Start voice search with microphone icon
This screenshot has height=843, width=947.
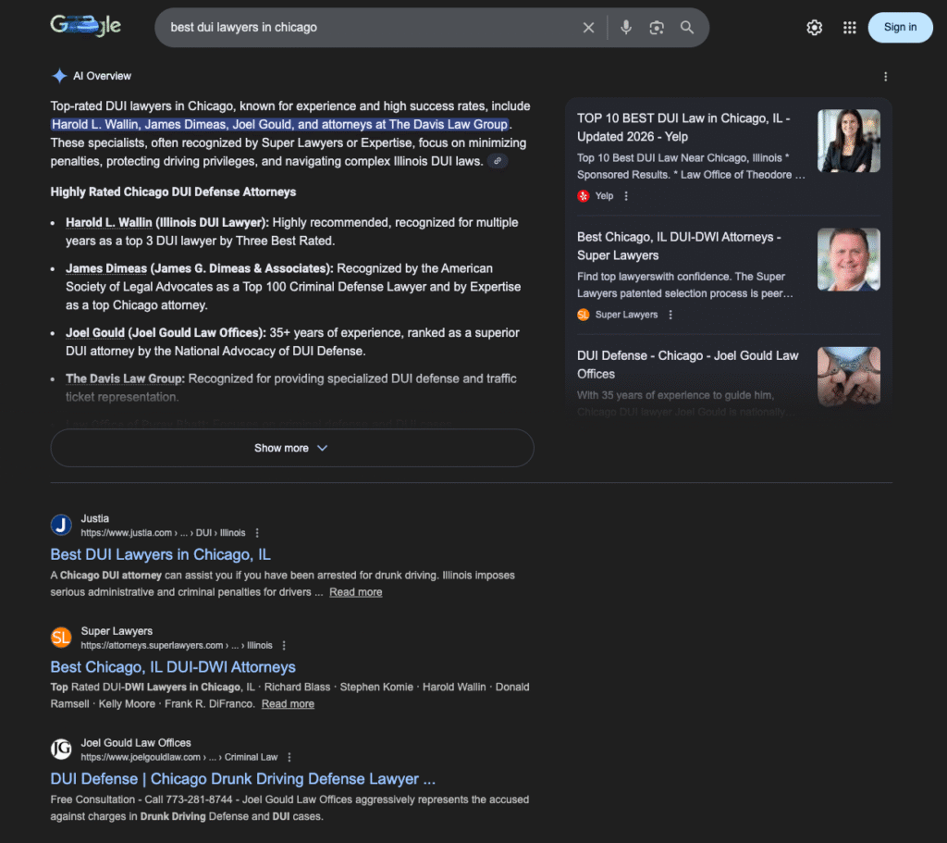[x=626, y=28]
